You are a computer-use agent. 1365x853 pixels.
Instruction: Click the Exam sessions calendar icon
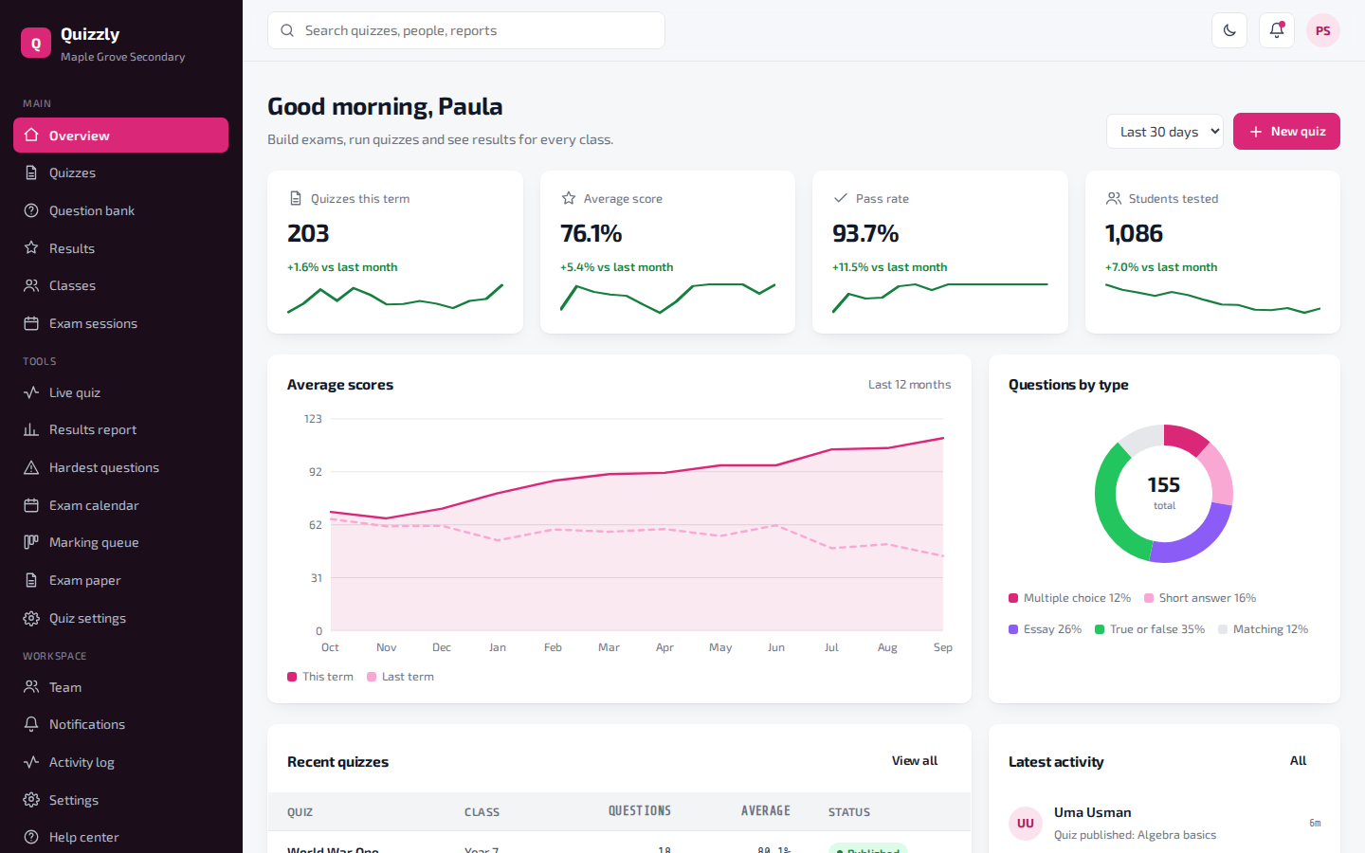(x=31, y=323)
